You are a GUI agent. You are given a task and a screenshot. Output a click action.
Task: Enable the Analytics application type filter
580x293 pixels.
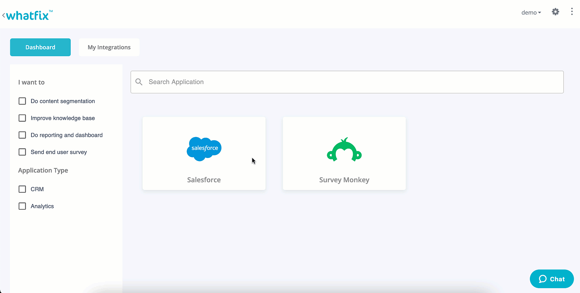[22, 206]
